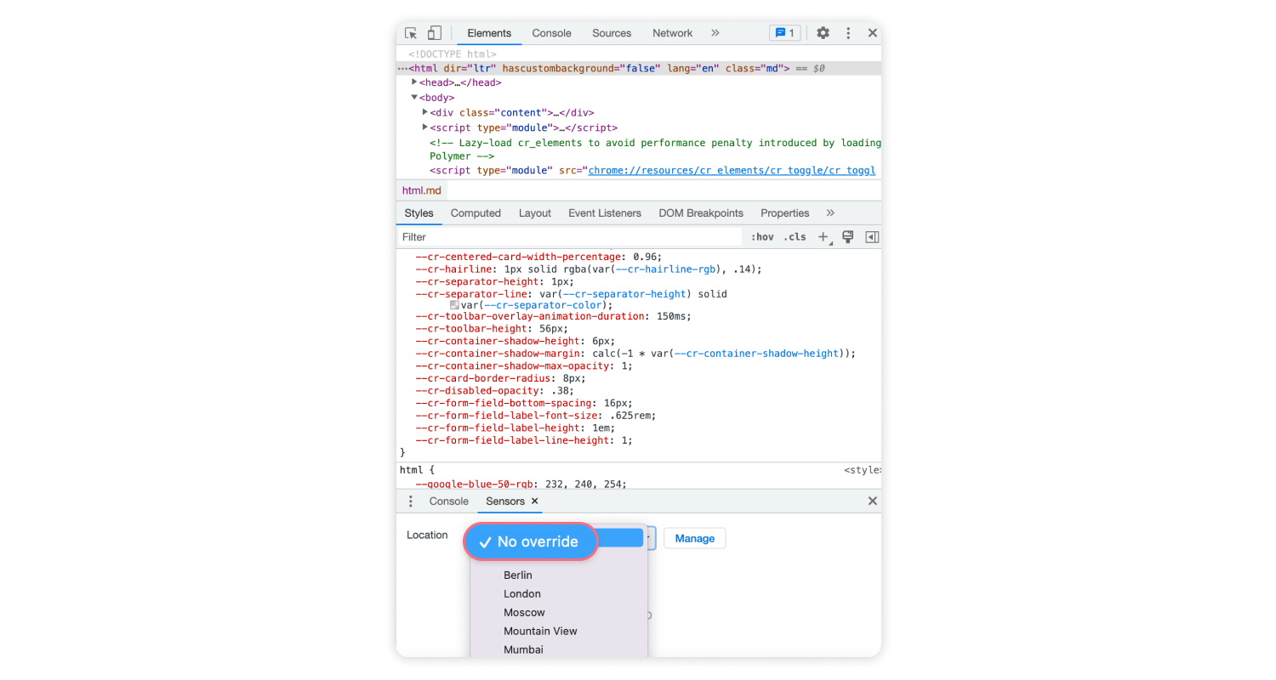Screen dimensions: 1276x680
Task: Open DevTools settings gear
Action: (823, 32)
